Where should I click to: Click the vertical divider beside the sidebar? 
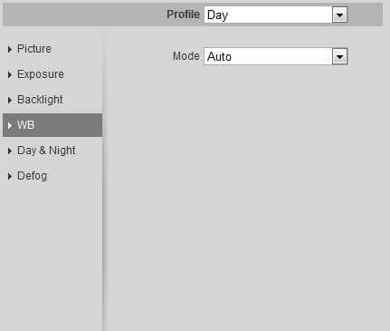point(104,183)
